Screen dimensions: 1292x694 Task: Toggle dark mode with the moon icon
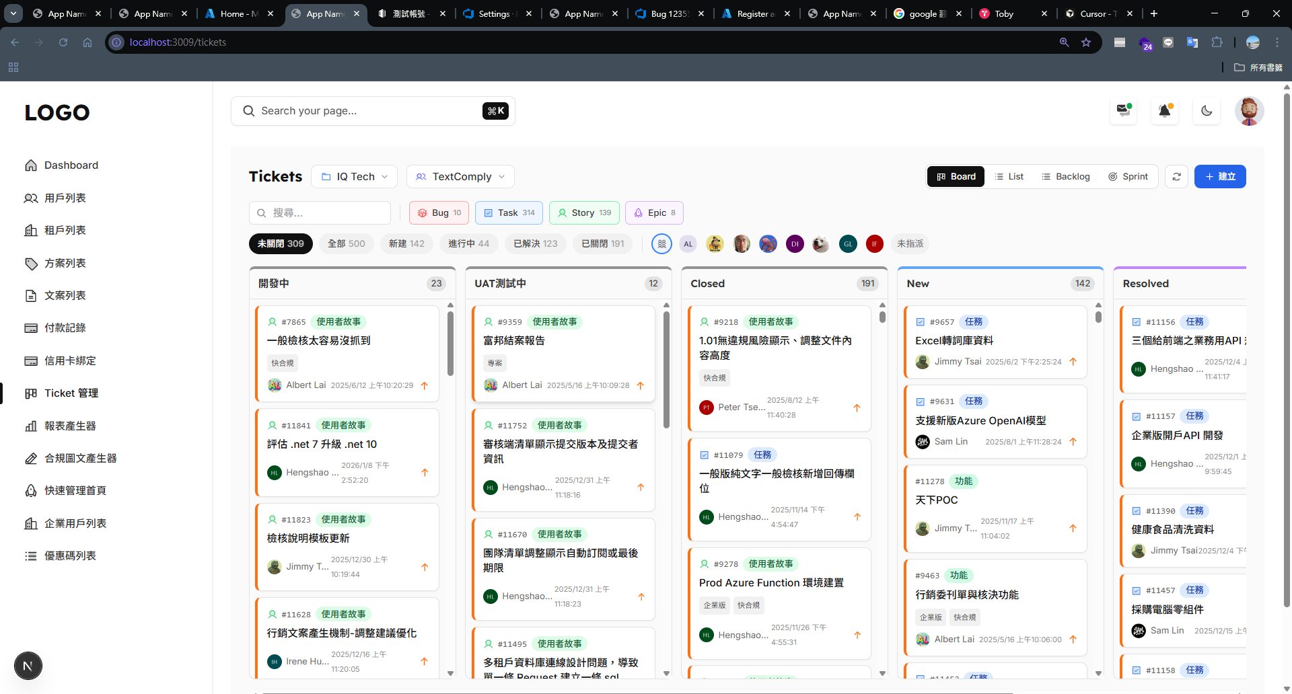[1206, 111]
